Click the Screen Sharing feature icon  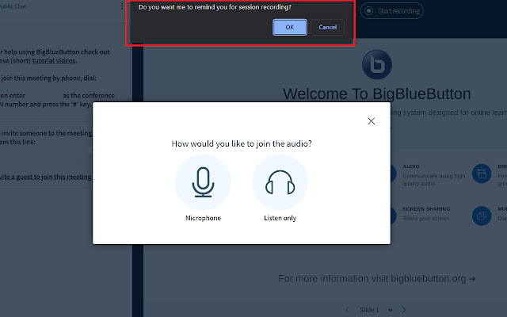click(394, 215)
